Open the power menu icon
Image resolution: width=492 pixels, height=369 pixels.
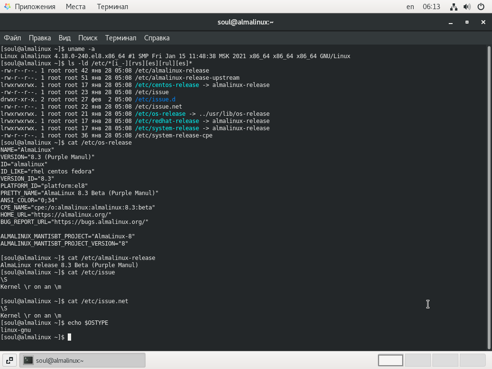(480, 7)
